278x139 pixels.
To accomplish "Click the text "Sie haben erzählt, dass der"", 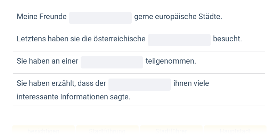I will pos(61,83).
